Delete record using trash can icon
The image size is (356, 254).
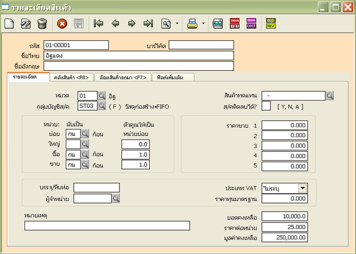pyautogui.click(x=42, y=24)
